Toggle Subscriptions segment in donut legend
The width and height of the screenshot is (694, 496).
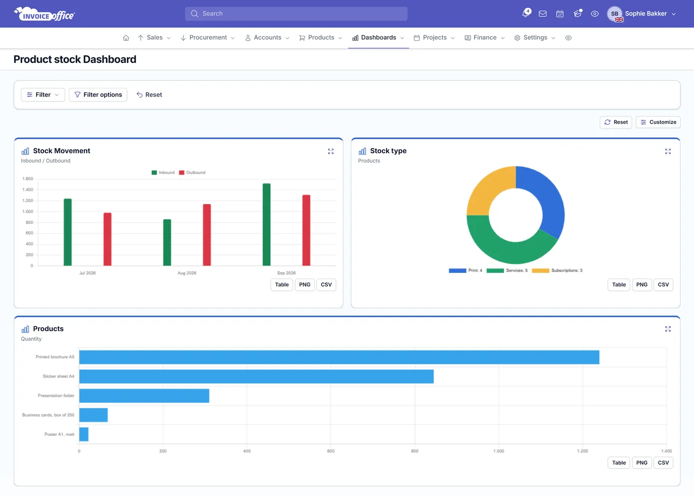tap(557, 271)
